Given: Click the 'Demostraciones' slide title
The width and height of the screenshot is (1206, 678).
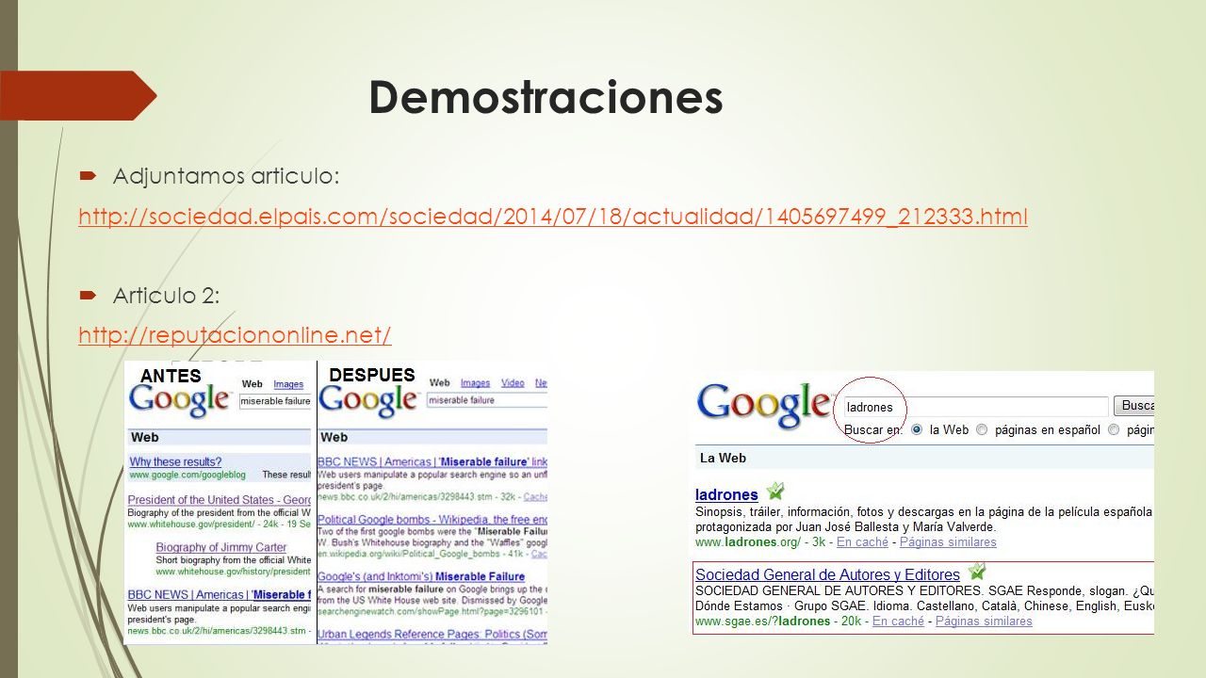Looking at the screenshot, I should click(x=546, y=96).
